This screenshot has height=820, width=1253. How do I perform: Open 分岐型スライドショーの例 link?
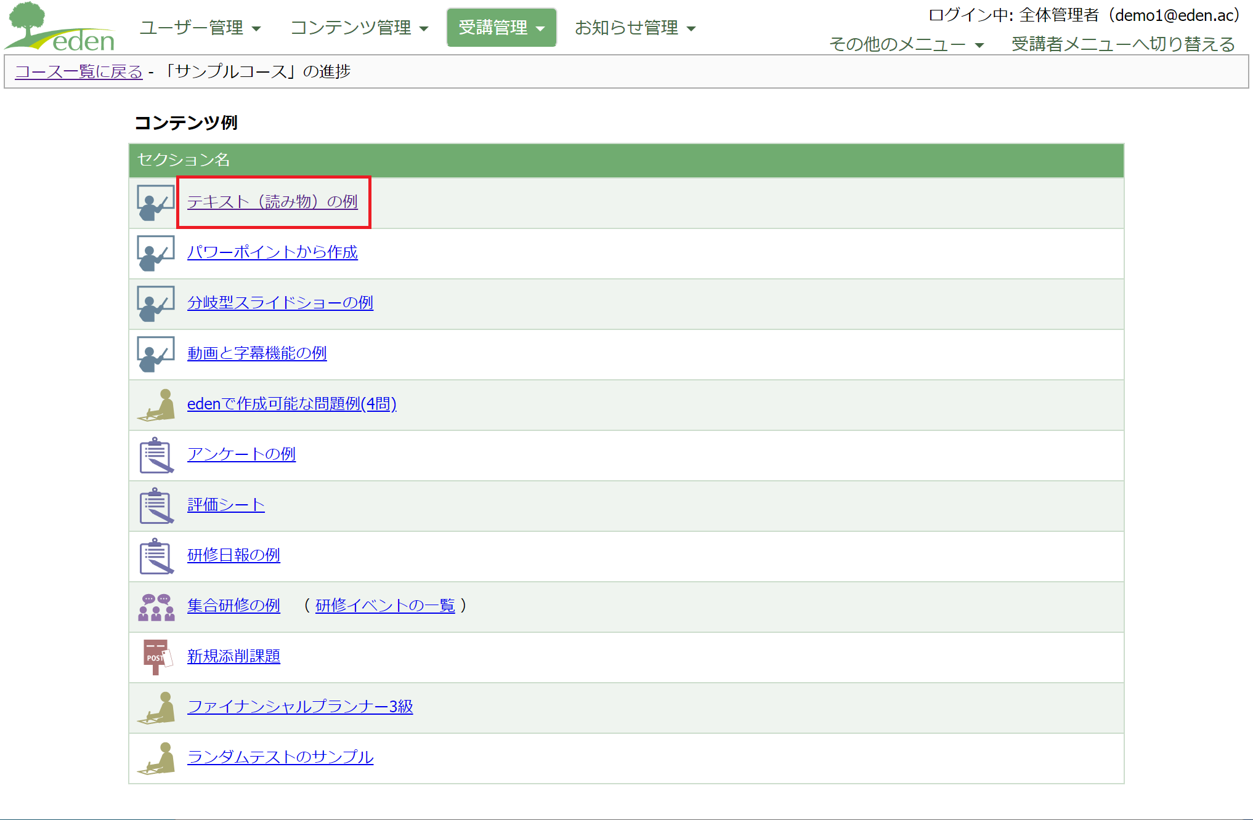[280, 303]
